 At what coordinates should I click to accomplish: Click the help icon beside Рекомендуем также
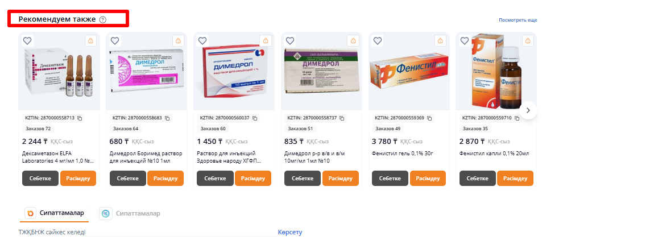click(102, 20)
